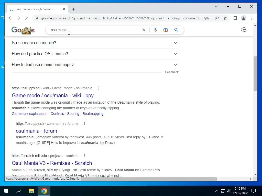Image resolution: width=262 pixels, height=196 pixels.
Task: Go back to the previous page
Action: coord(10,18)
